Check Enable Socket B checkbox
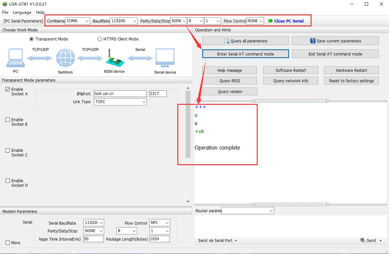The width and height of the screenshot is (389, 254). [x=8, y=119]
